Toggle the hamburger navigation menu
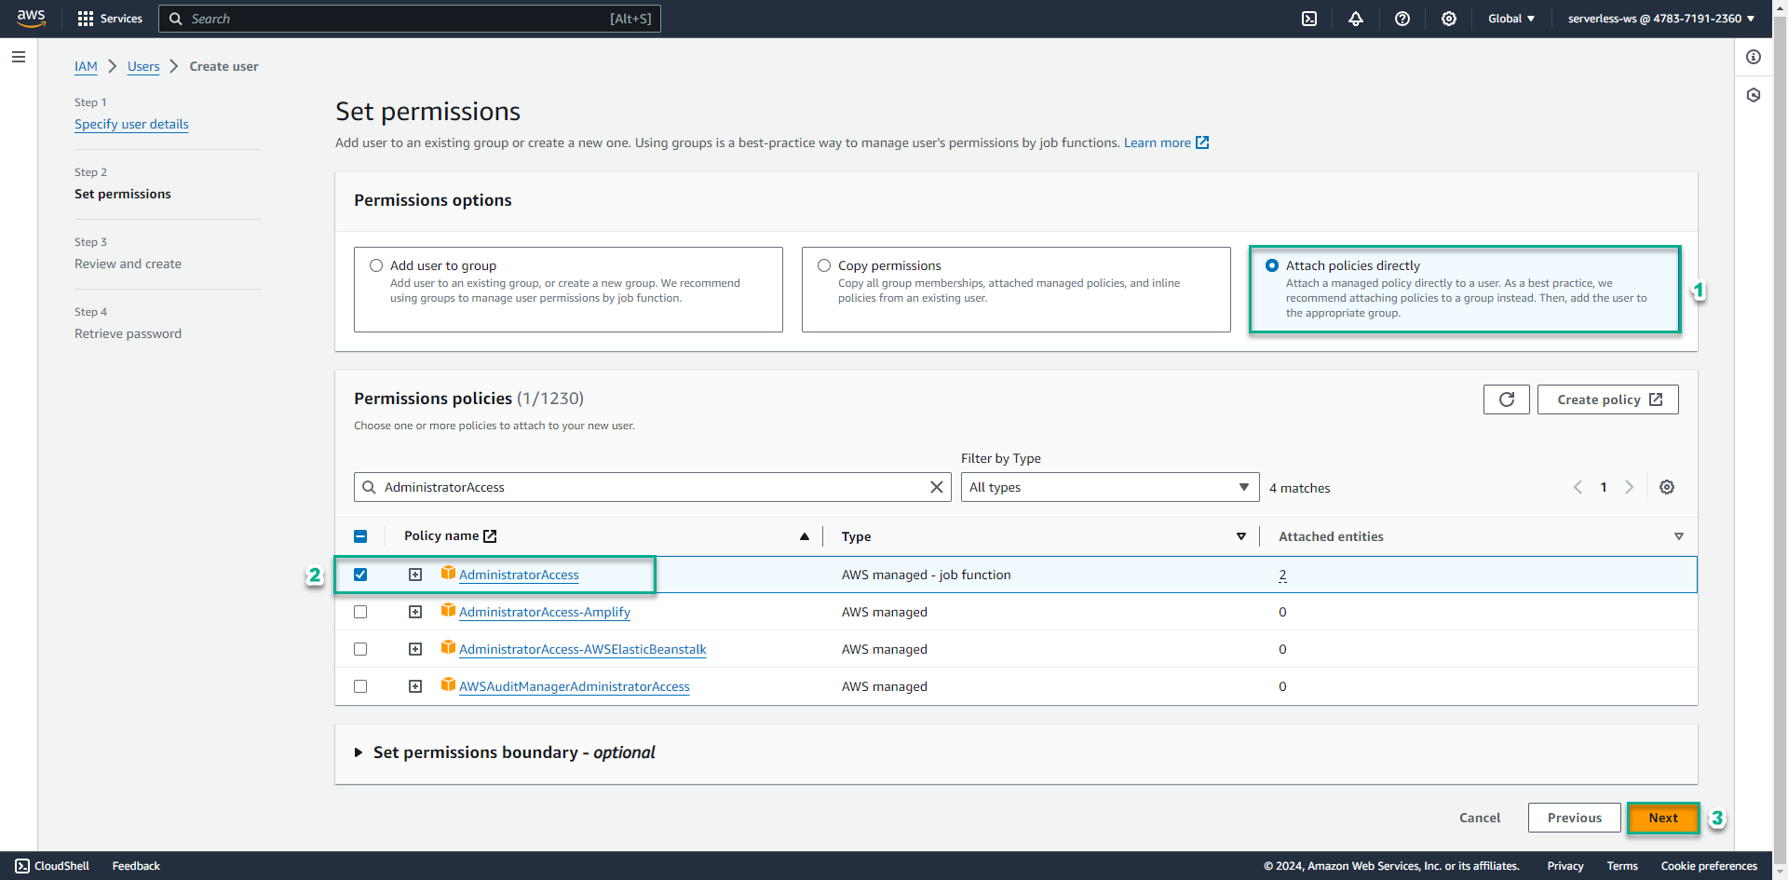 (x=19, y=57)
